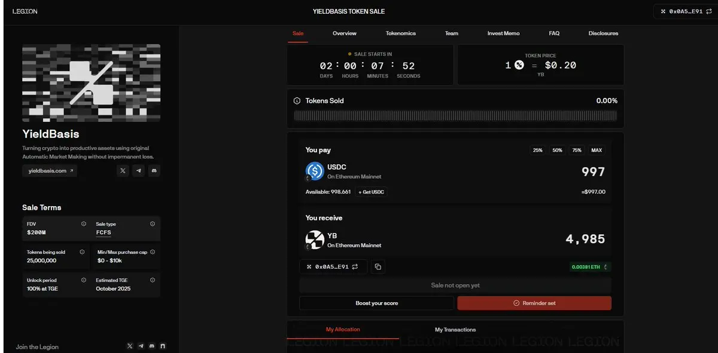Open the Legion logo in the header

(x=25, y=11)
